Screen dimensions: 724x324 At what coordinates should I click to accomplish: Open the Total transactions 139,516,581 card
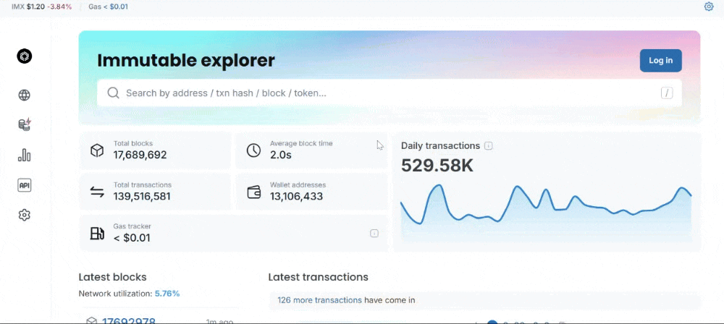coord(155,192)
